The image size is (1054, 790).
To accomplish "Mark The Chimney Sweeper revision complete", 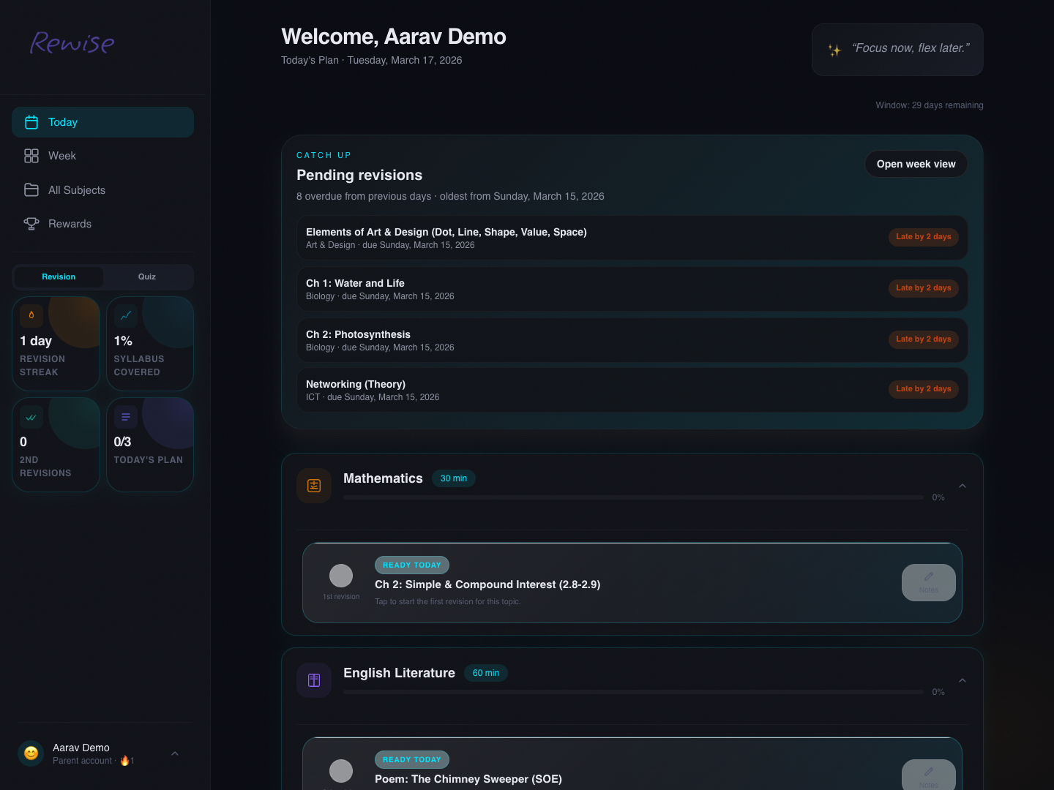I will point(341,770).
